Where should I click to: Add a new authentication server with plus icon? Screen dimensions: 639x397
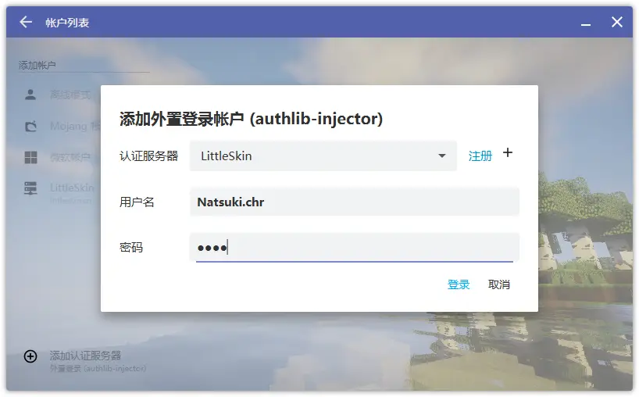[x=507, y=153]
